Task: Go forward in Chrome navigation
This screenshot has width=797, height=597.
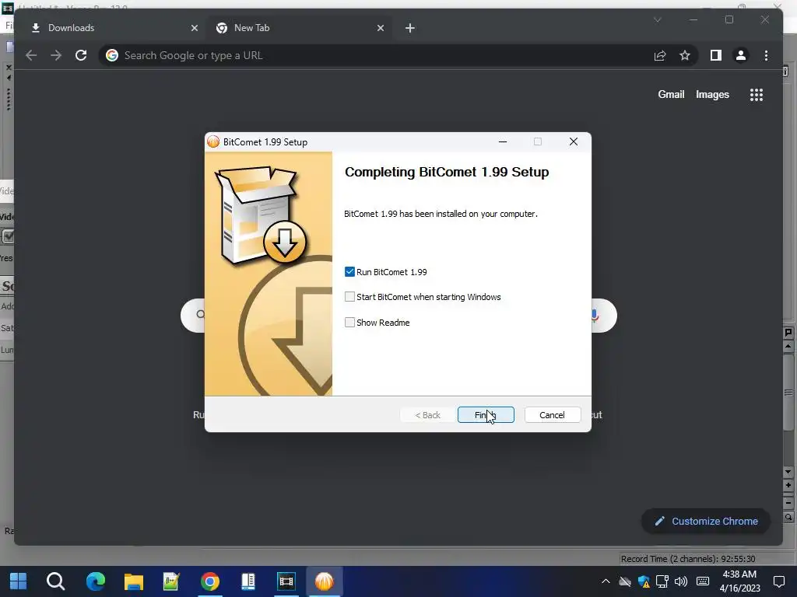Action: (x=56, y=55)
